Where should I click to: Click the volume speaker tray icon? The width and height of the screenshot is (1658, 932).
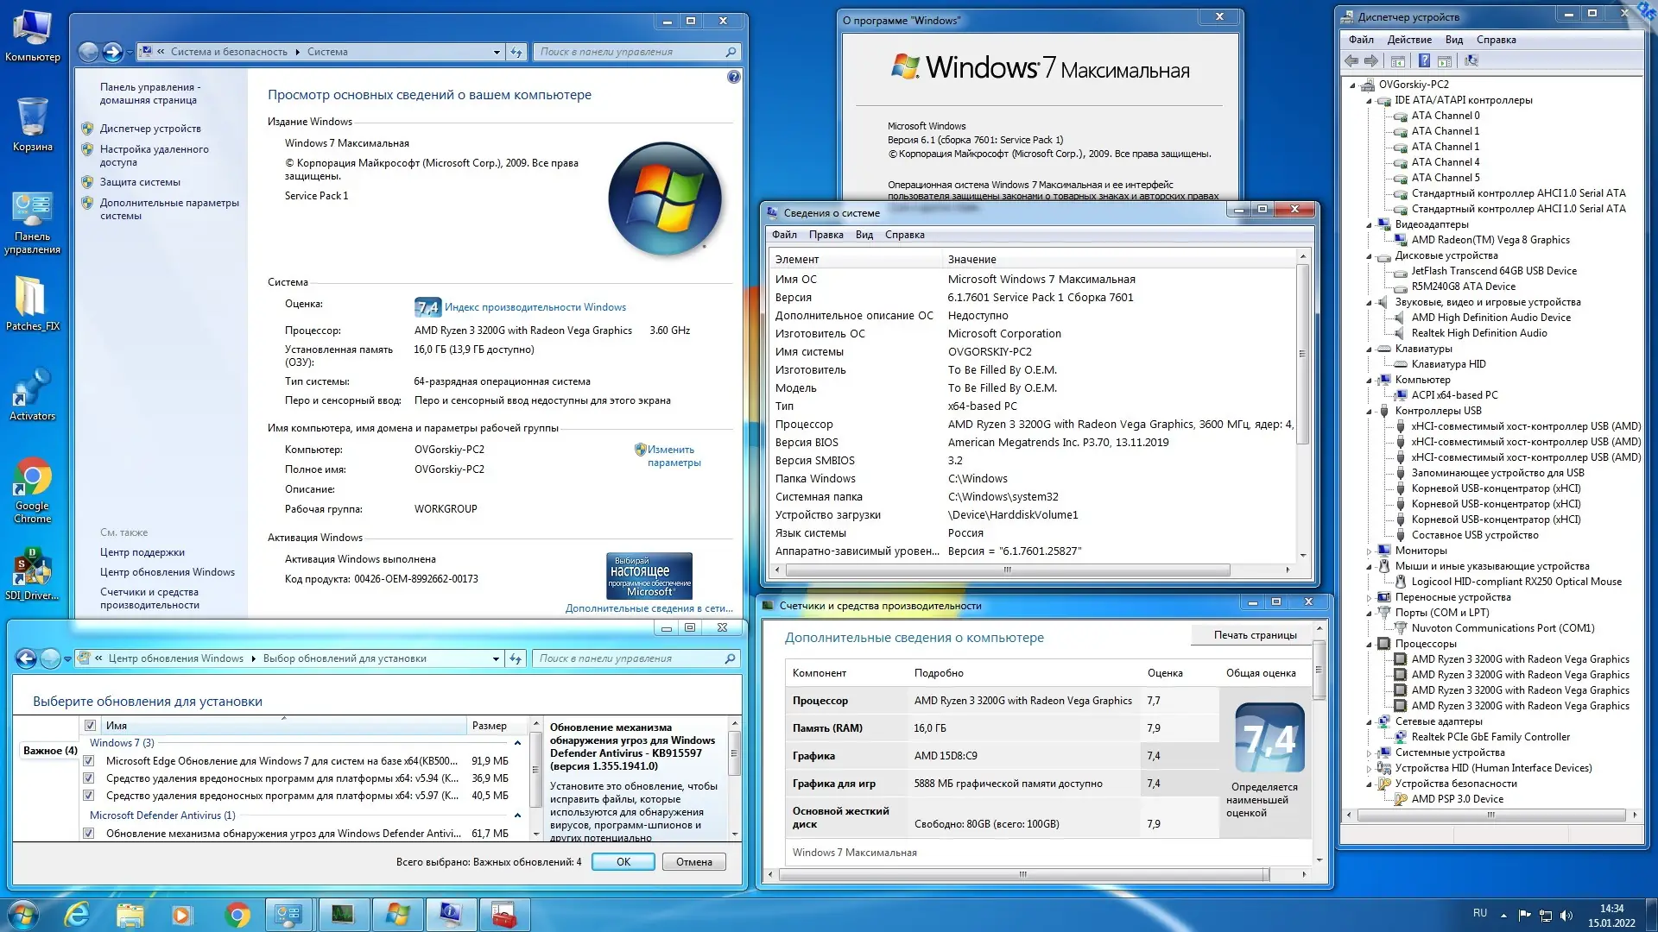tap(1566, 915)
